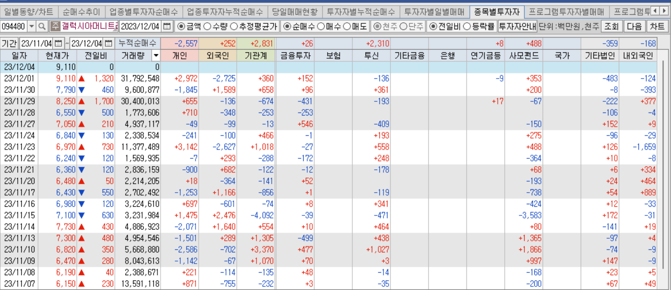The image size is (671, 290).
Task: Select the 23/11/29 date row
Action: coord(329,101)
